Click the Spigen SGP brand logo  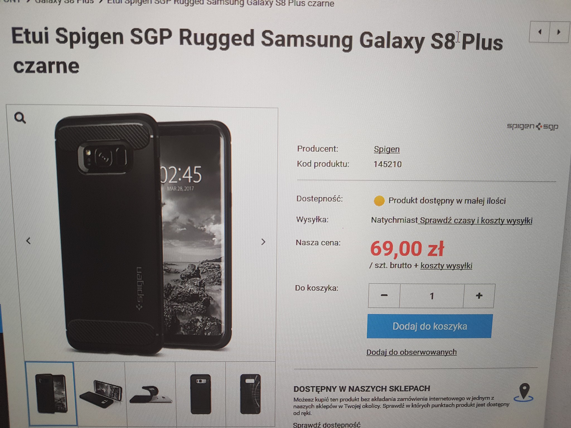(533, 127)
